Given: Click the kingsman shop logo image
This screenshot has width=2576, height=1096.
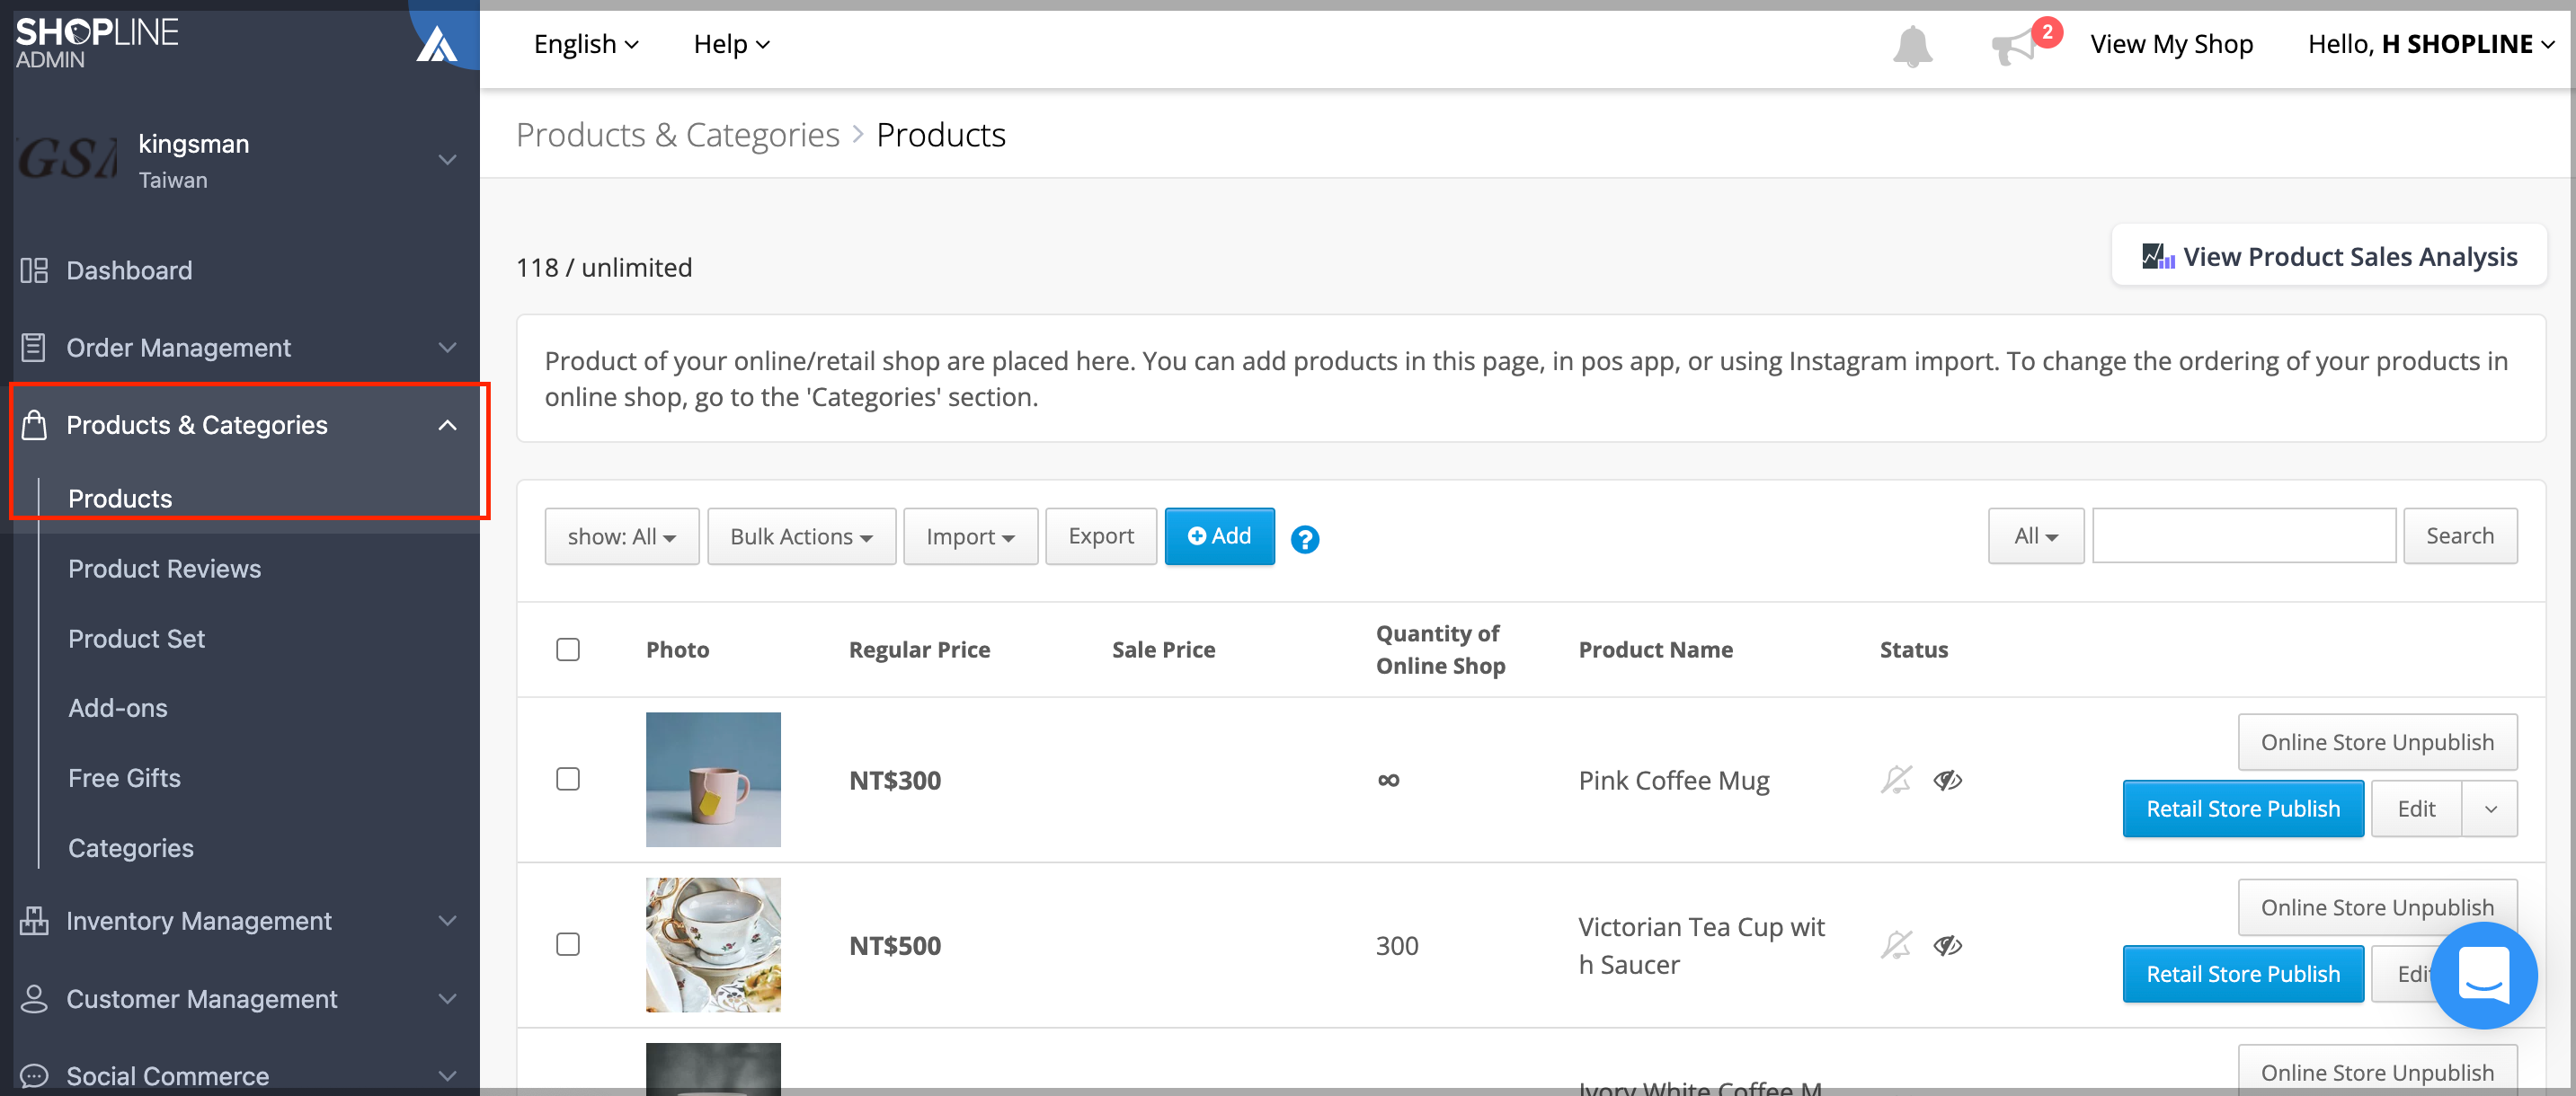Looking at the screenshot, I should pos(68,159).
